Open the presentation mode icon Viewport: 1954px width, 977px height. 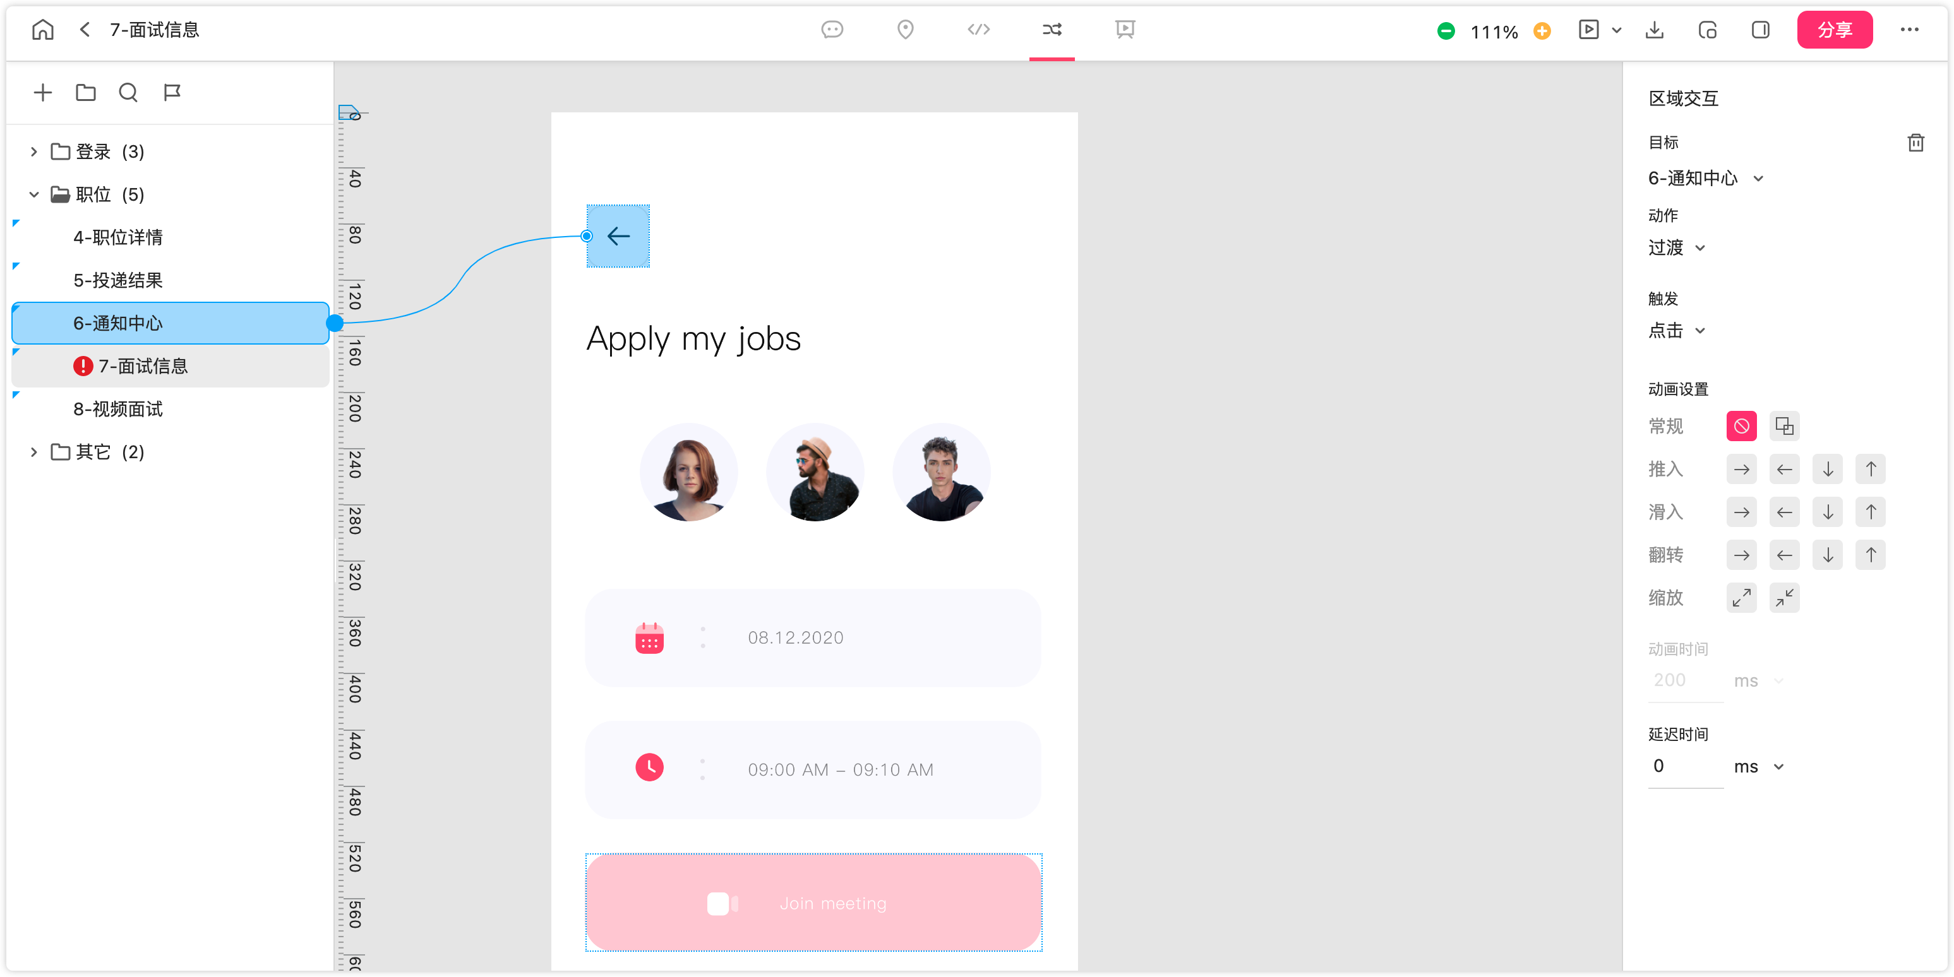(x=1125, y=30)
